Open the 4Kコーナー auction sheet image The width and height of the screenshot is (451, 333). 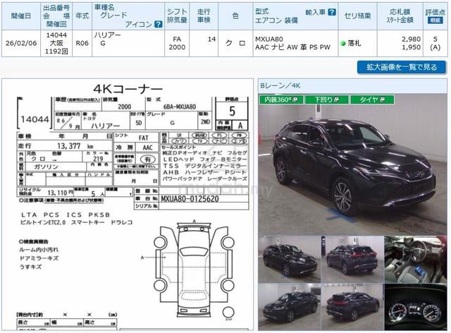(128, 205)
